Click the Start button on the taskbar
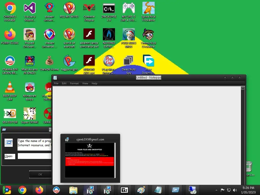This screenshot has height=195, width=260. (x=7, y=190)
